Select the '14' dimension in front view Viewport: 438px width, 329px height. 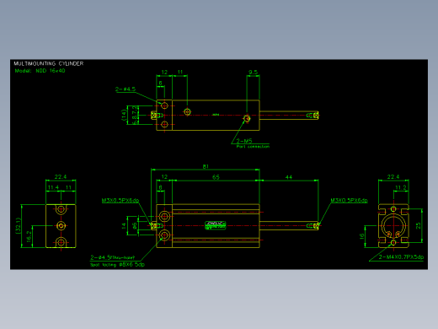(x=124, y=226)
